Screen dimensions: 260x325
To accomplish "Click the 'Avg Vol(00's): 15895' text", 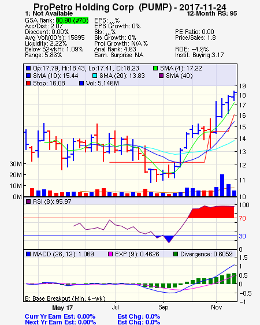I will (x=55, y=38).
